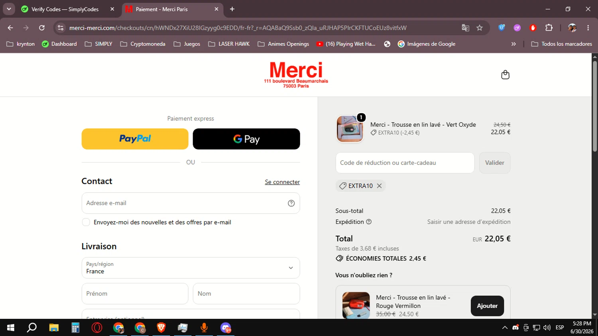
Task: Open site information icon in address bar
Action: [x=61, y=28]
